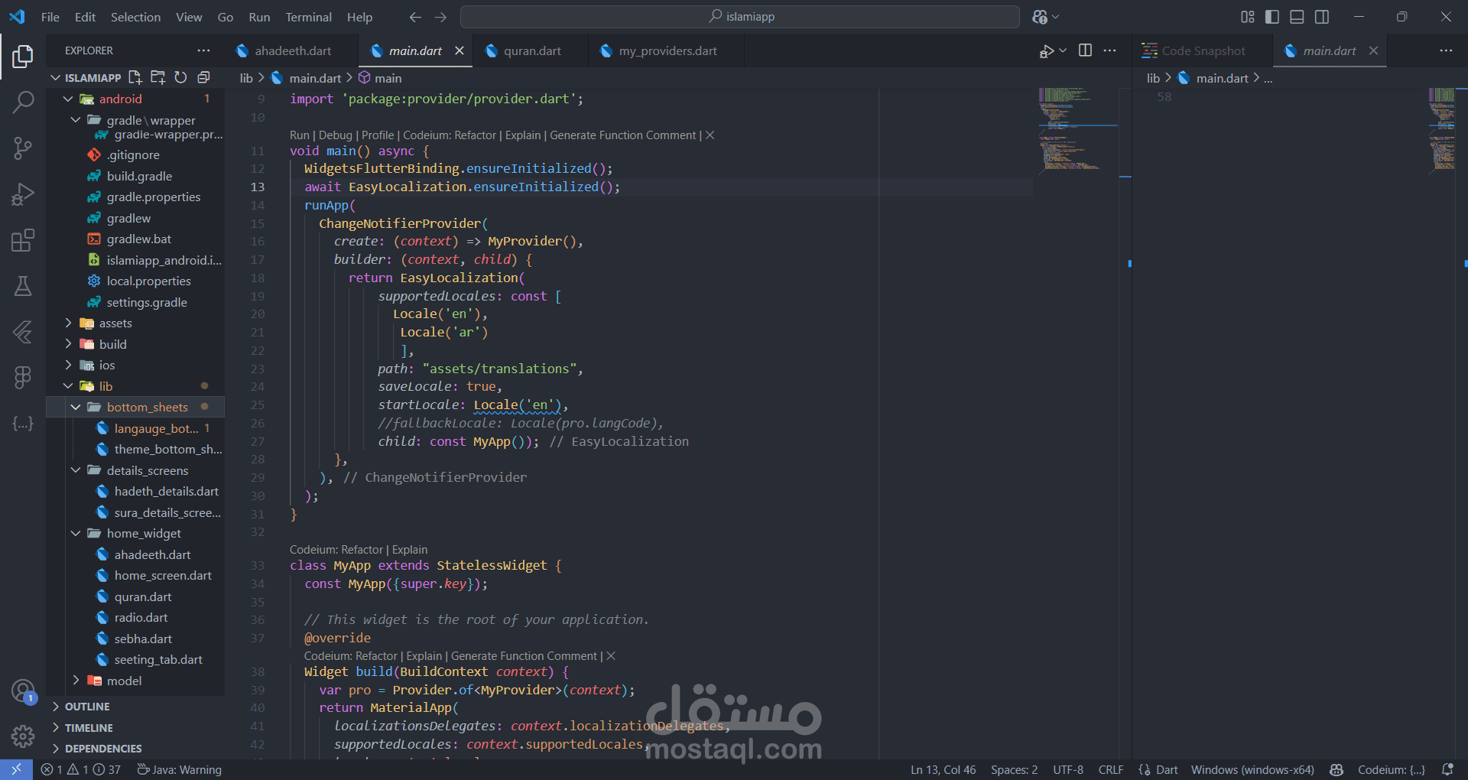Click problems counter in status bar
Screen dimensions: 1468x780
[x=81, y=769]
